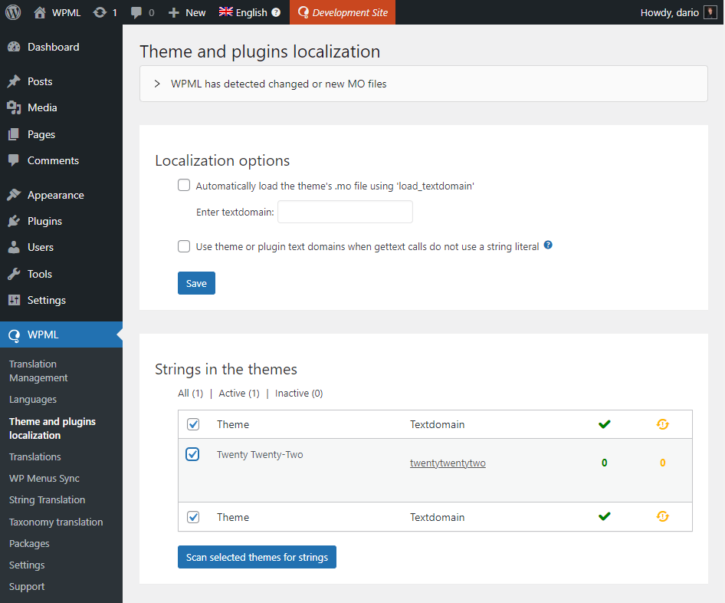Click the help icon next to English
725x603 pixels.
click(276, 12)
